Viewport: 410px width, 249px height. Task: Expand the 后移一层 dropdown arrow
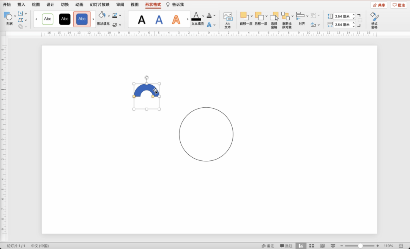tap(266, 16)
